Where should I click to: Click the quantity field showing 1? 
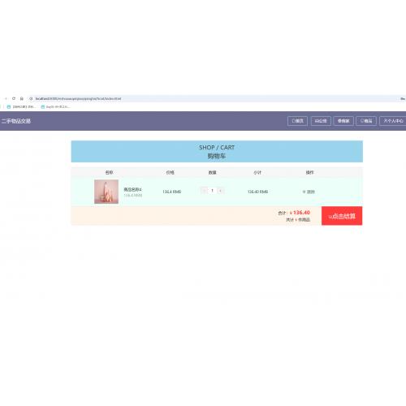213,191
